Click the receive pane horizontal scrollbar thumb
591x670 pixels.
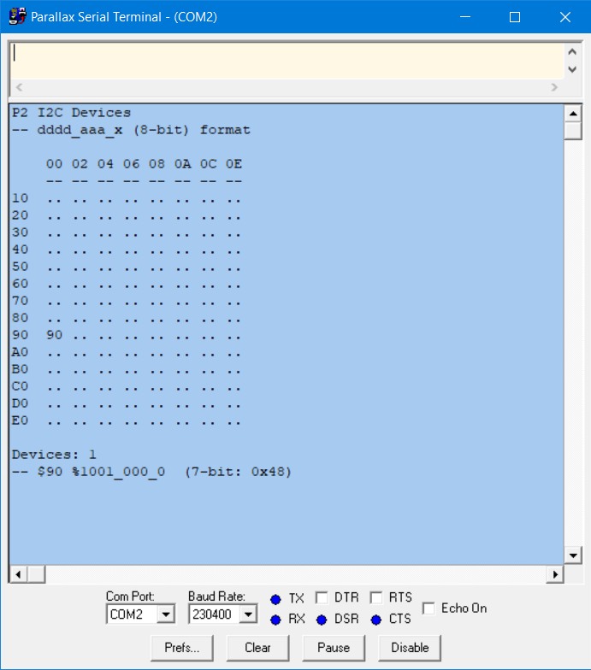pyautogui.click(x=36, y=574)
